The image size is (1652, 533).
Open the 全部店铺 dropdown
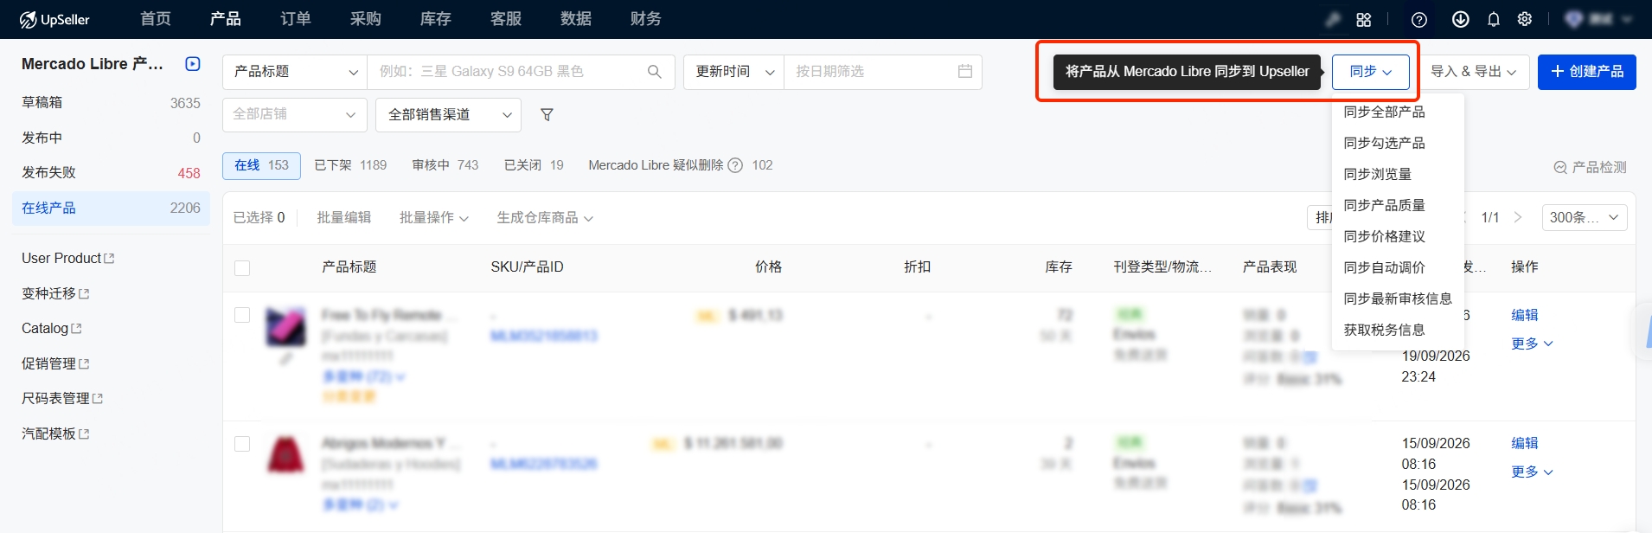click(x=295, y=114)
